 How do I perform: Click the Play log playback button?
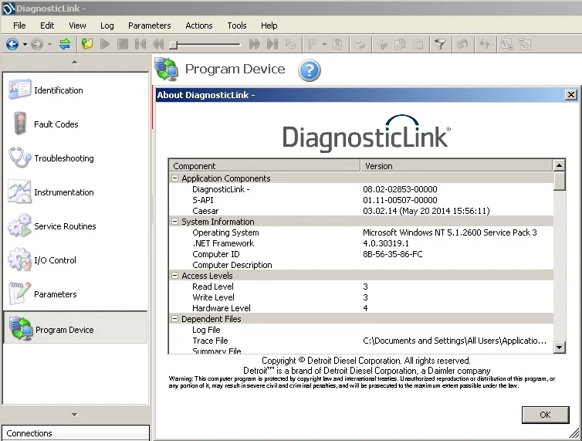pyautogui.click(x=105, y=45)
